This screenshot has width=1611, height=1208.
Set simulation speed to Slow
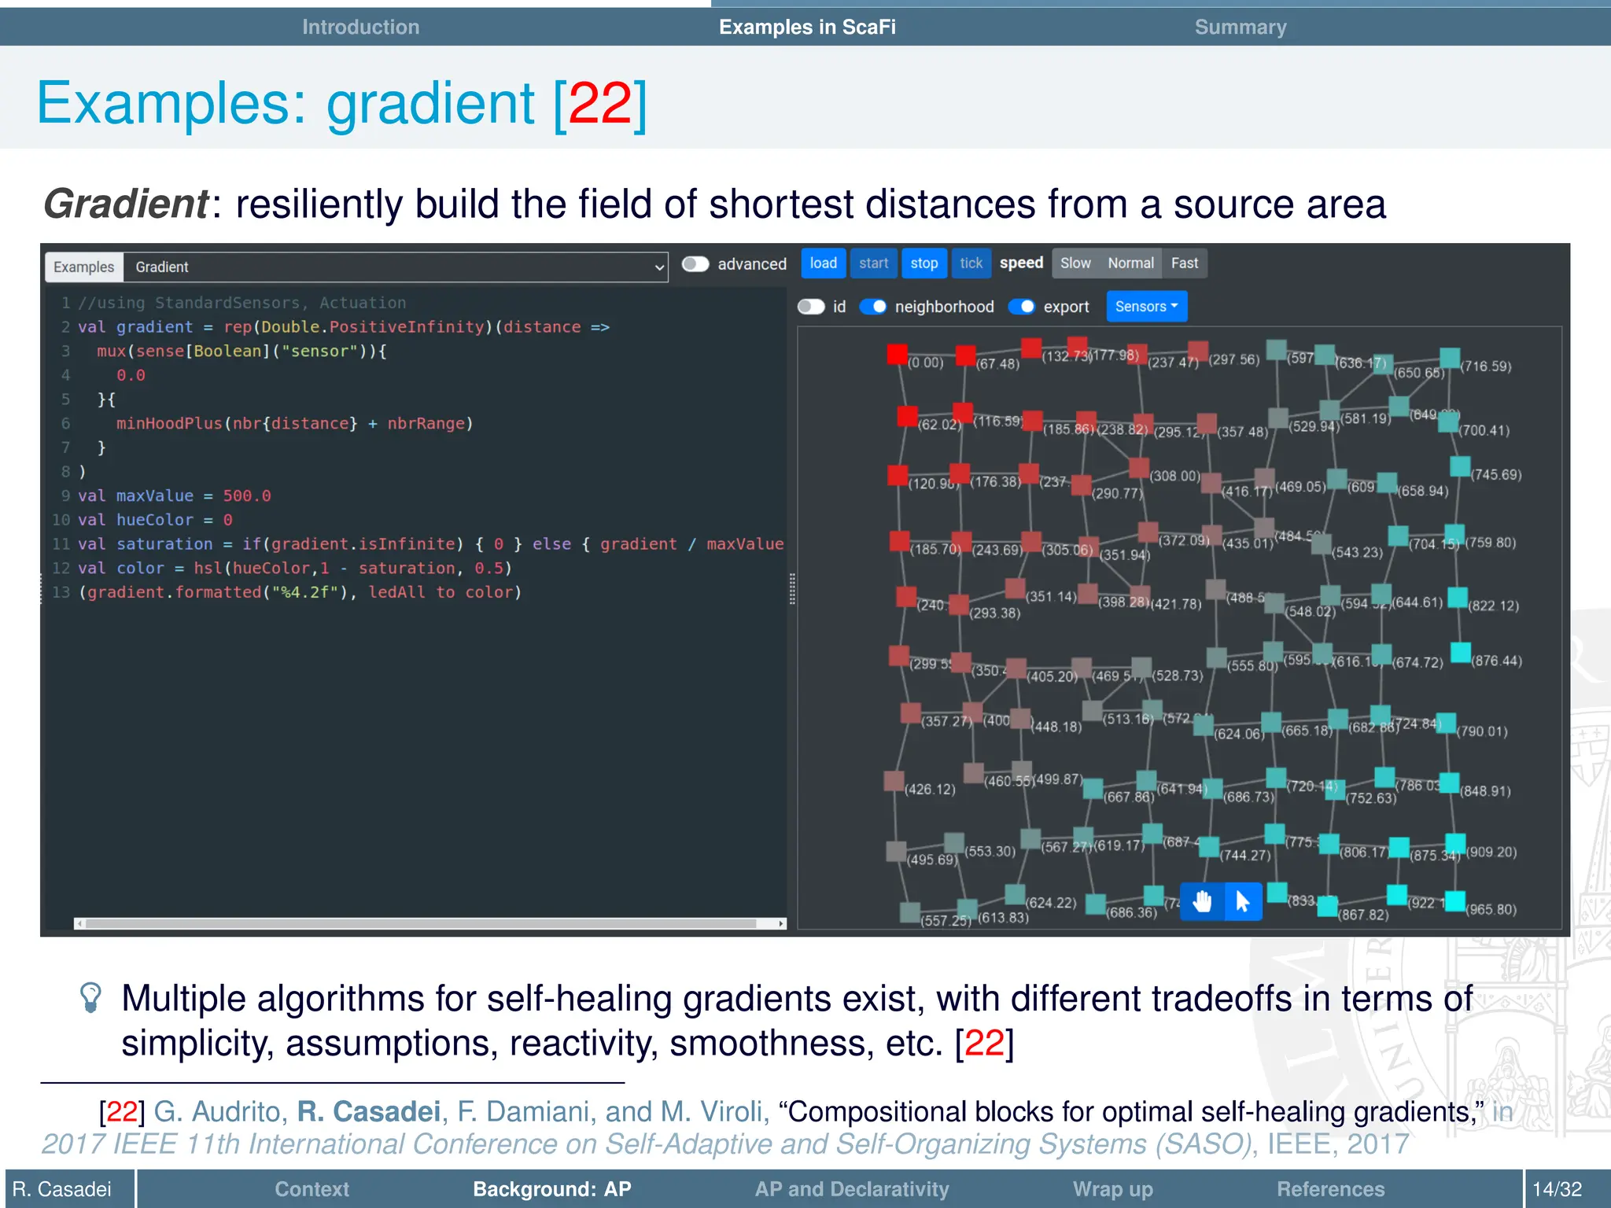pyautogui.click(x=1075, y=263)
